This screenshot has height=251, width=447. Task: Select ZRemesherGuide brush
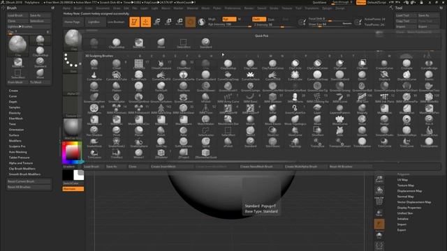point(205,153)
